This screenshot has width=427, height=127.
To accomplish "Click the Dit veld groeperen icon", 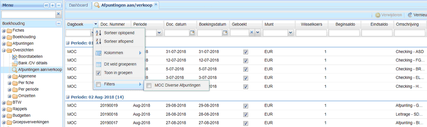I will [98, 64].
